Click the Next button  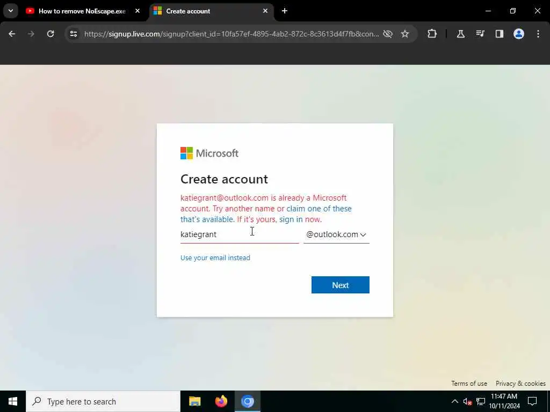[340, 285]
